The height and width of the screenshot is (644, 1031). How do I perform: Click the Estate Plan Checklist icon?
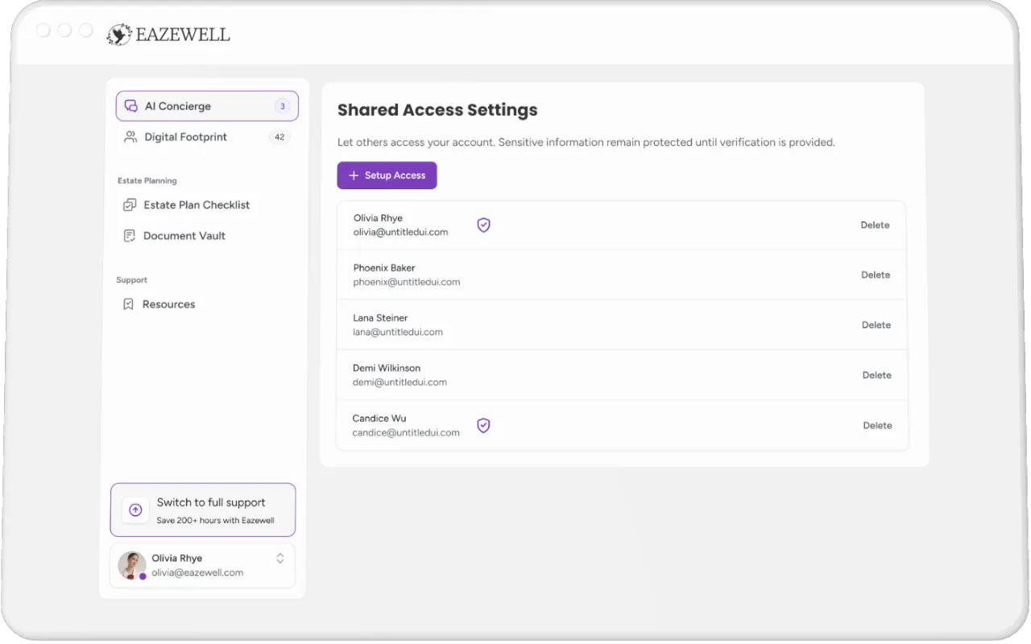(129, 205)
